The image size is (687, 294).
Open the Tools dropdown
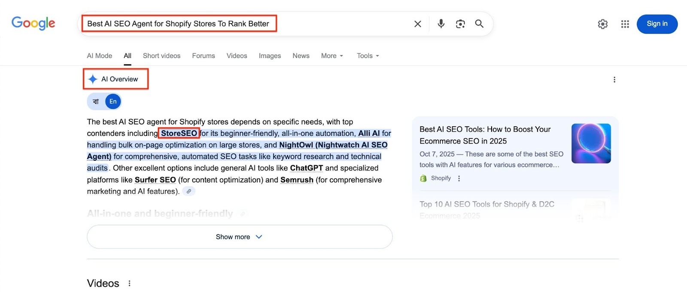coord(368,56)
